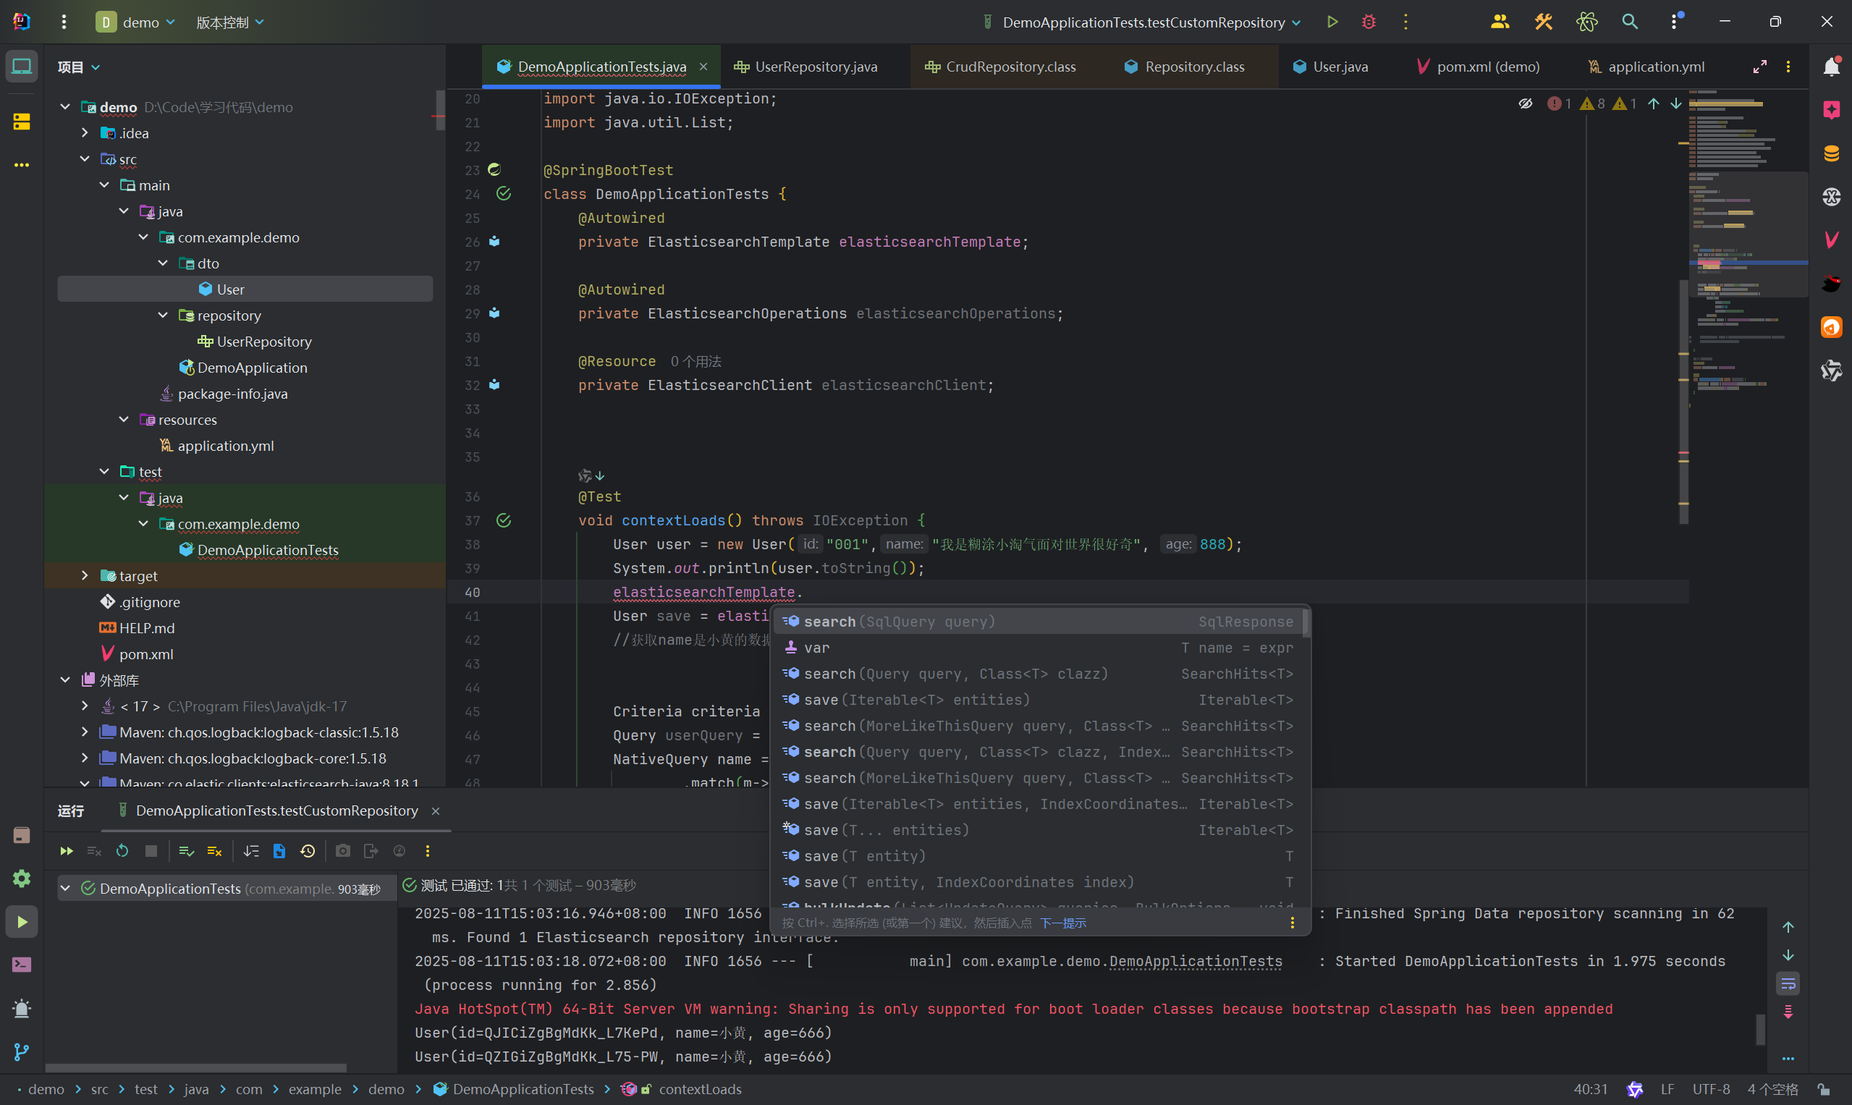Switch to User.java tab
1852x1105 pixels.
pos(1330,67)
